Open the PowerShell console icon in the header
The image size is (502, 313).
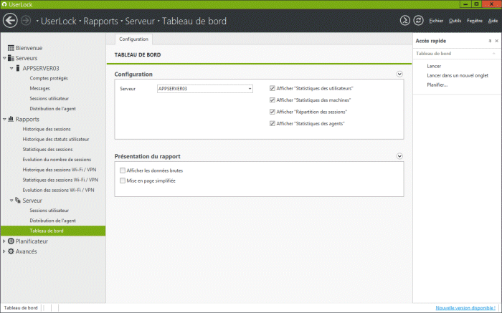pyautogui.click(x=405, y=21)
